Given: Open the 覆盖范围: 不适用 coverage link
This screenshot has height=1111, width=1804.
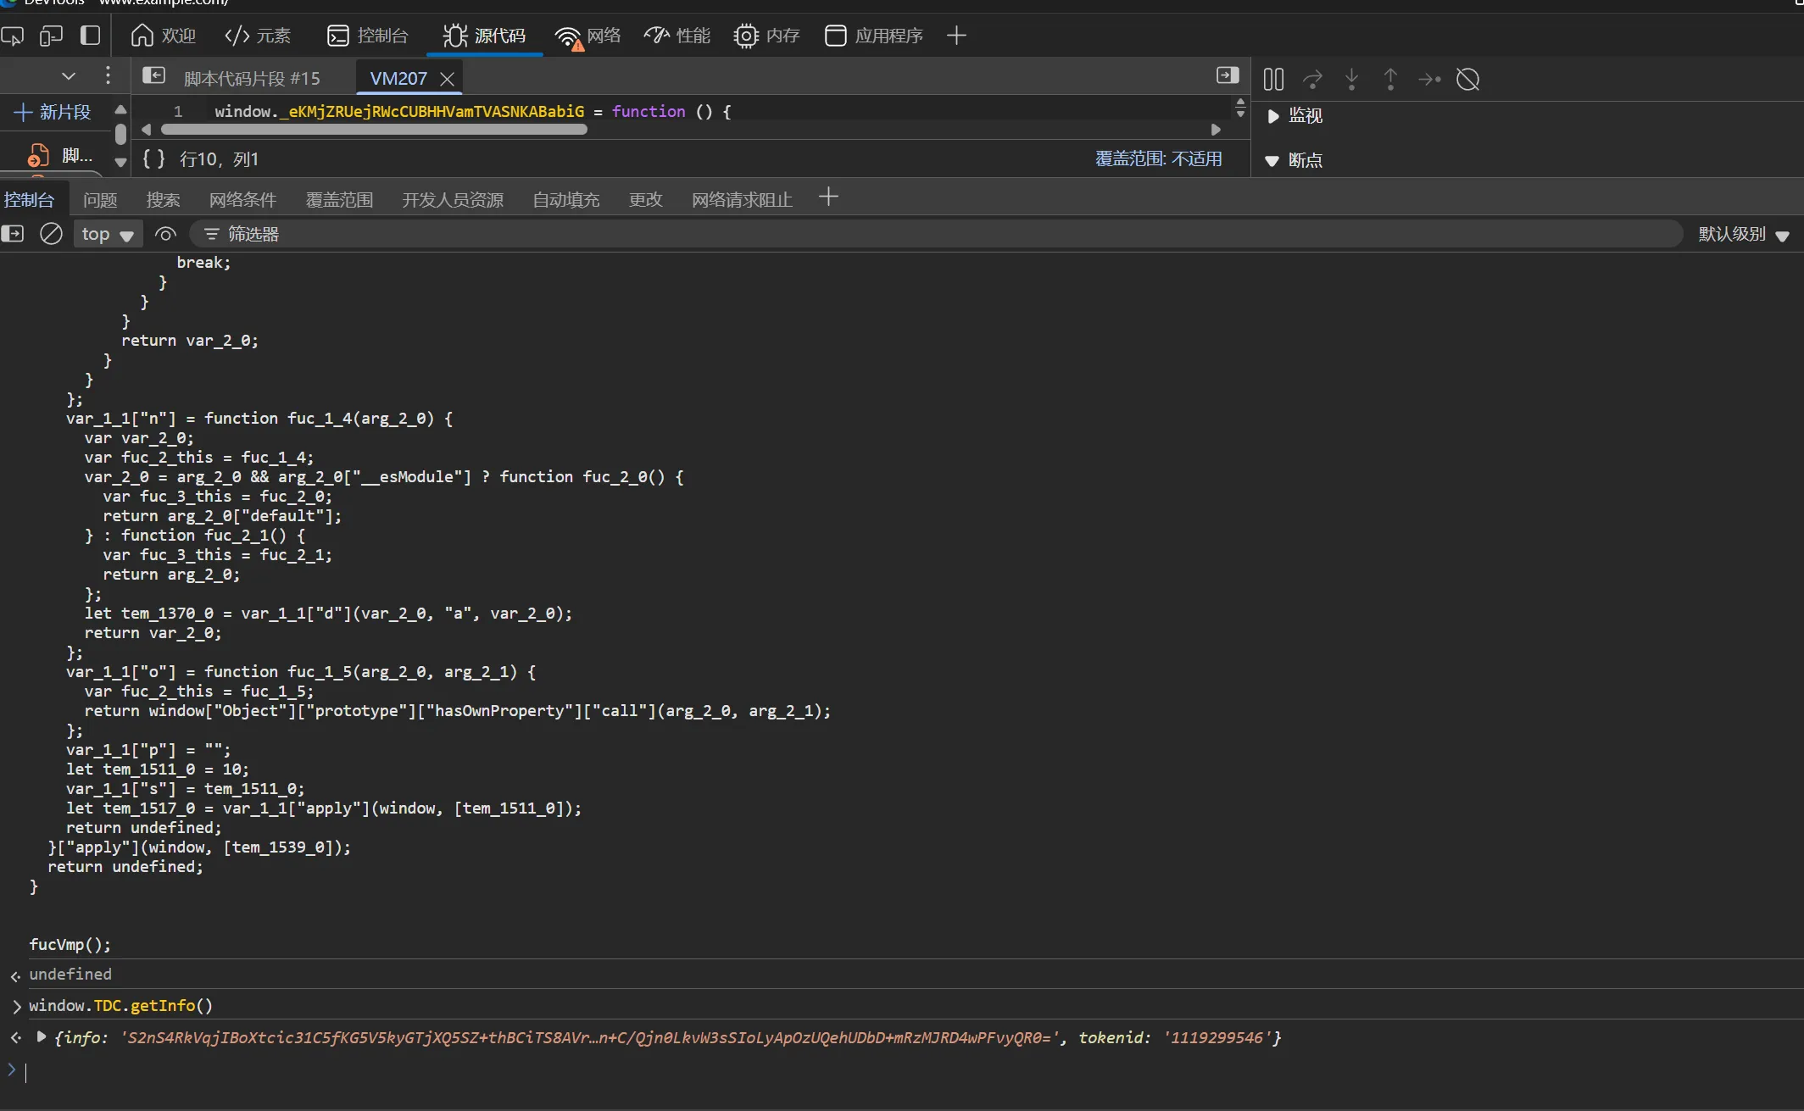Looking at the screenshot, I should coord(1159,158).
